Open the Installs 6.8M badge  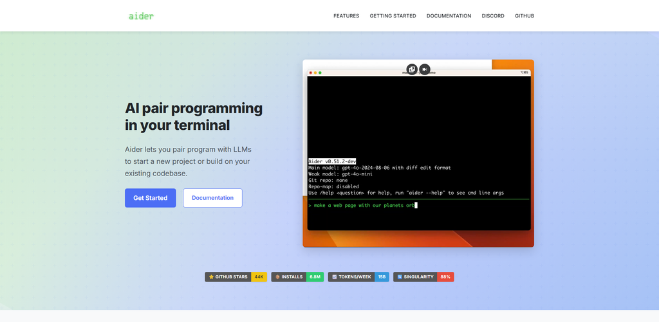297,277
